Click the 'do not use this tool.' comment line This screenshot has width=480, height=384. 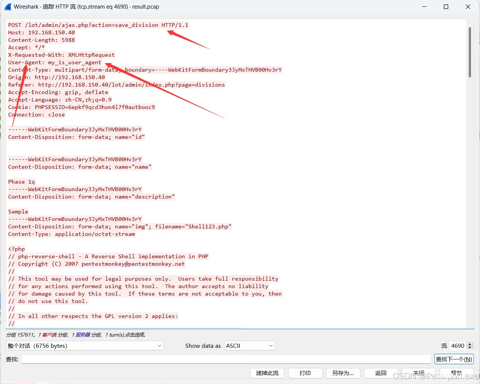(48, 301)
